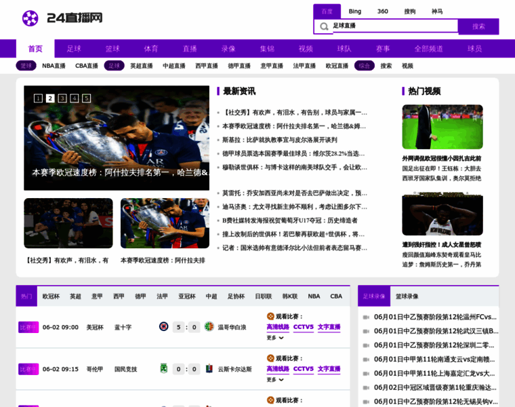This screenshot has width=515, height=407.
Task: Open the 球员 main menu item
Action: coord(474,49)
